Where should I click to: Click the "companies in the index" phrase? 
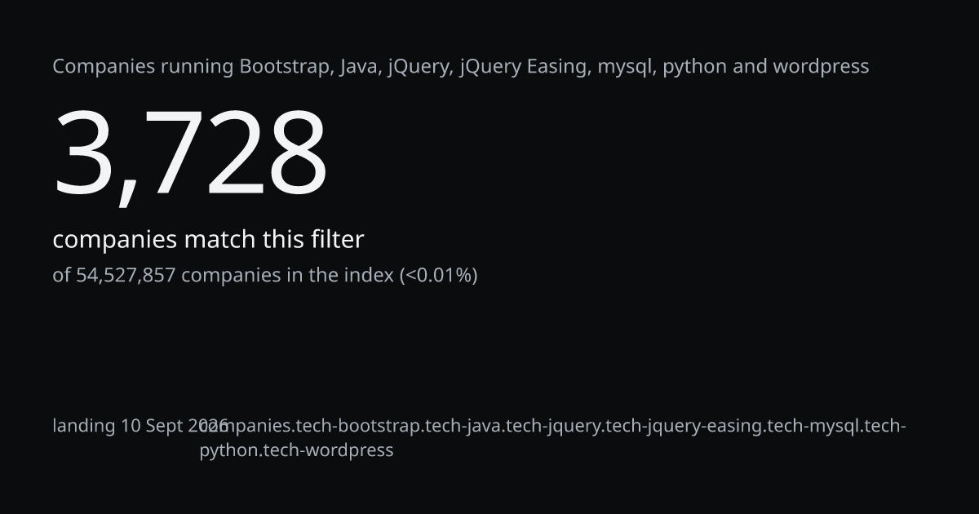click(x=287, y=275)
